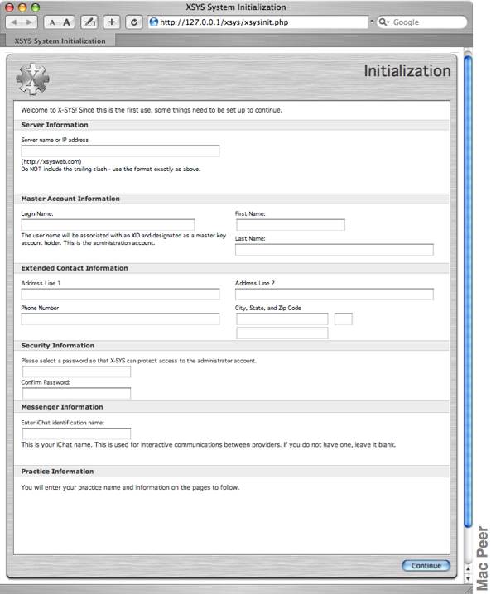Click the iChat identification name field
Image resolution: width=491 pixels, height=594 pixels.
pos(76,434)
